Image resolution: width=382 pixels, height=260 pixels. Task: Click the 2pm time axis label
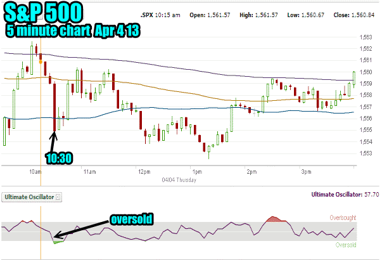251,172
